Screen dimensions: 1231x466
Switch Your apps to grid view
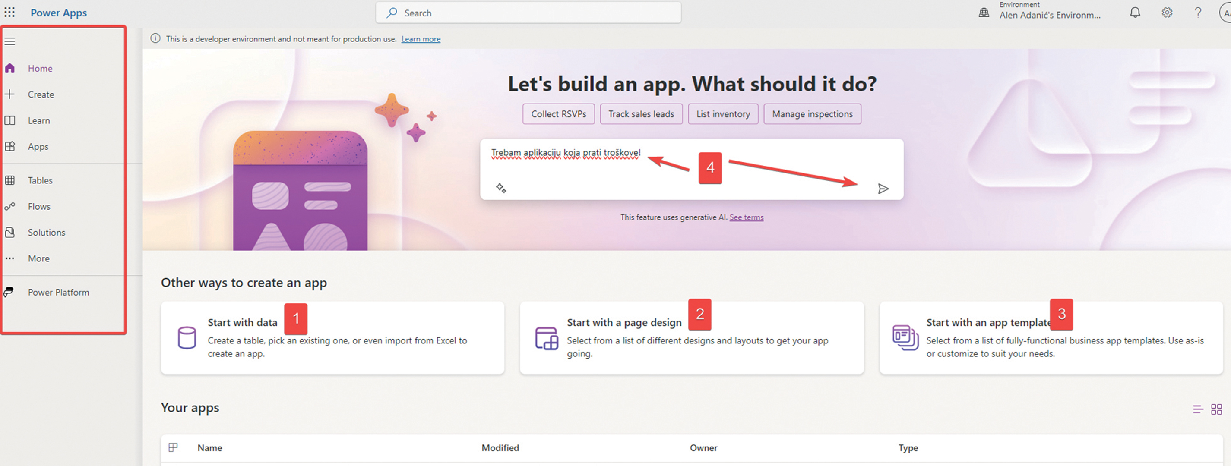[x=1216, y=409]
